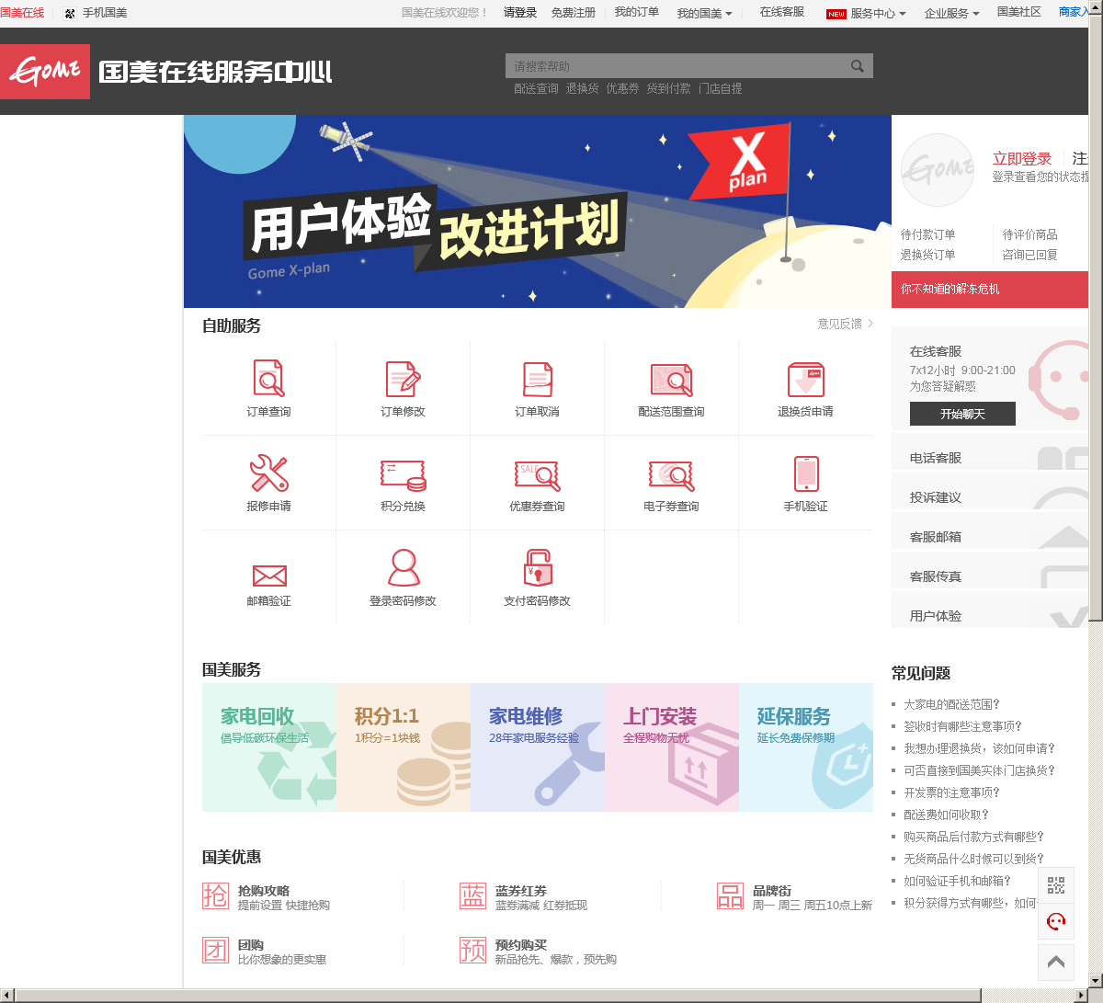Viewport: 1103px width, 1003px height.
Task: Click the 免费注册 link
Action: click(574, 13)
